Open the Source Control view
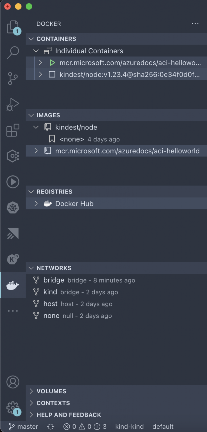 13,78
